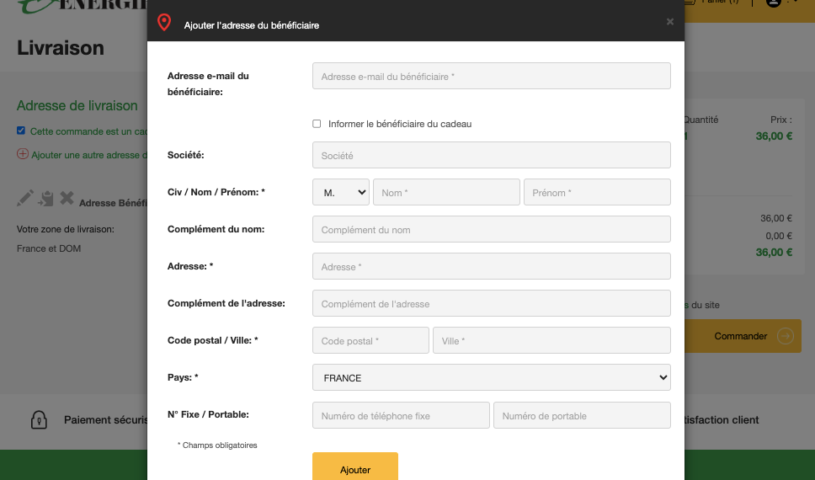This screenshot has height=480, width=815.
Task: Click the user account icon
Action: [773, 3]
